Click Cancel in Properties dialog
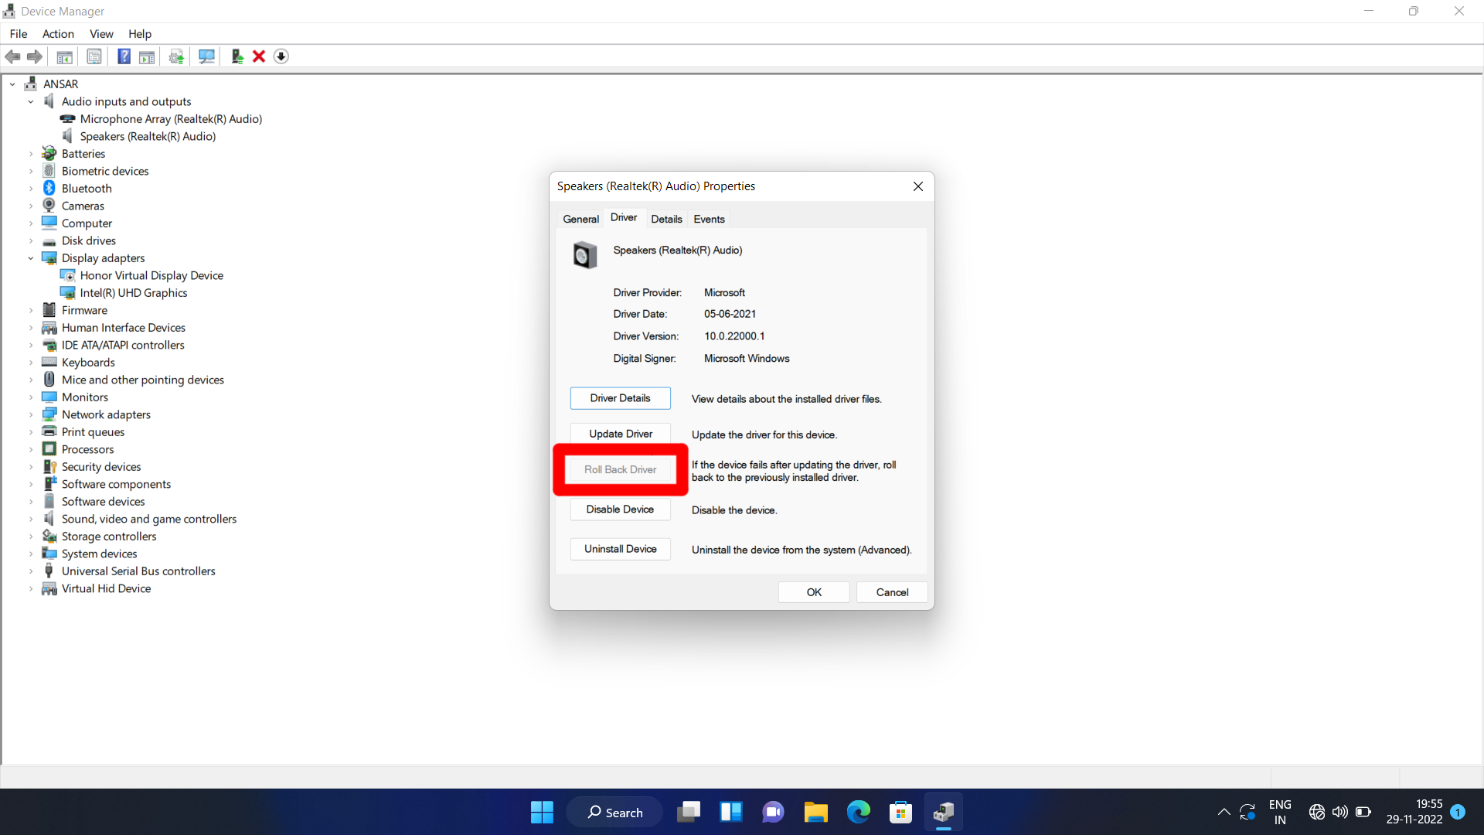This screenshot has height=835, width=1484. pyautogui.click(x=892, y=592)
